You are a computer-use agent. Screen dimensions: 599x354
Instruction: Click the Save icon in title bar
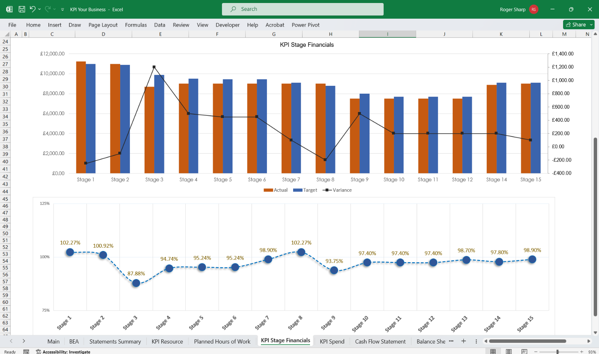pyautogui.click(x=22, y=9)
